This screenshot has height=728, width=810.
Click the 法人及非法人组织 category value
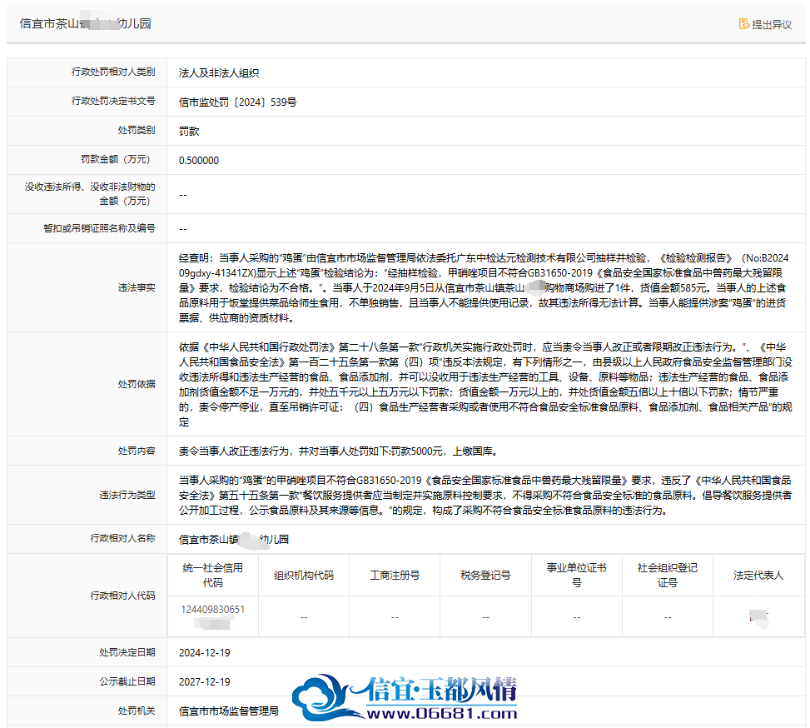pos(219,73)
